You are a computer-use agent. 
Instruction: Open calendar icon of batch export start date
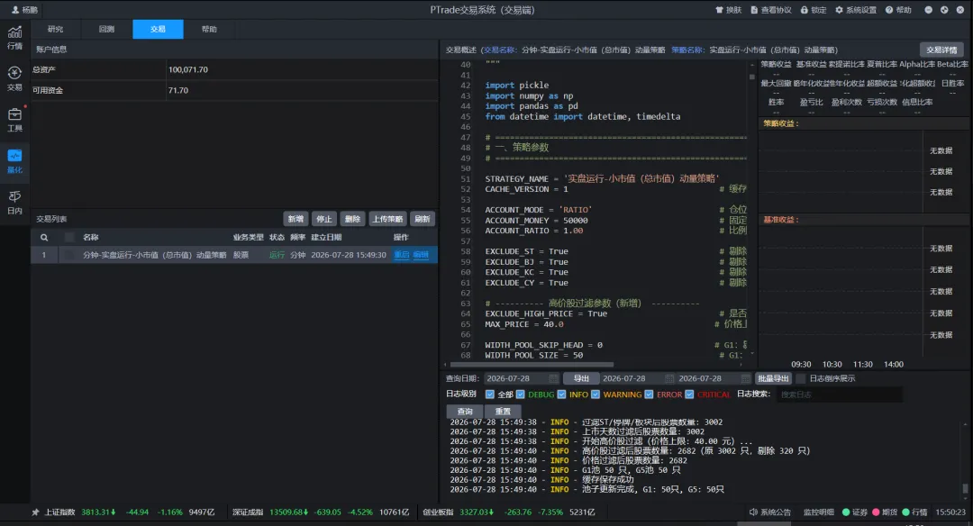(x=668, y=378)
